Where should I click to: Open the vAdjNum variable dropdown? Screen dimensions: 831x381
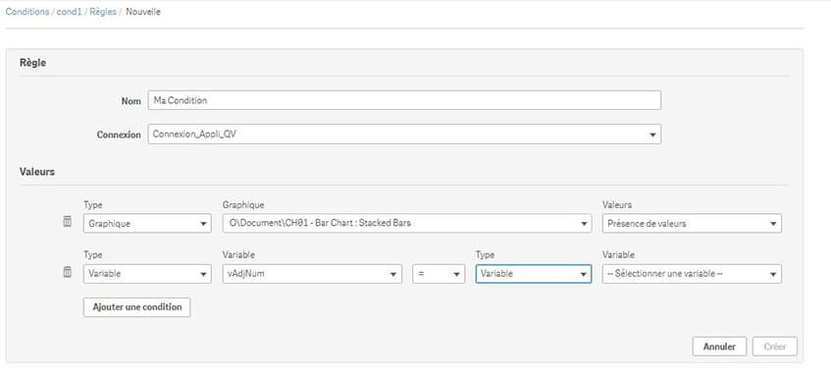[312, 274]
